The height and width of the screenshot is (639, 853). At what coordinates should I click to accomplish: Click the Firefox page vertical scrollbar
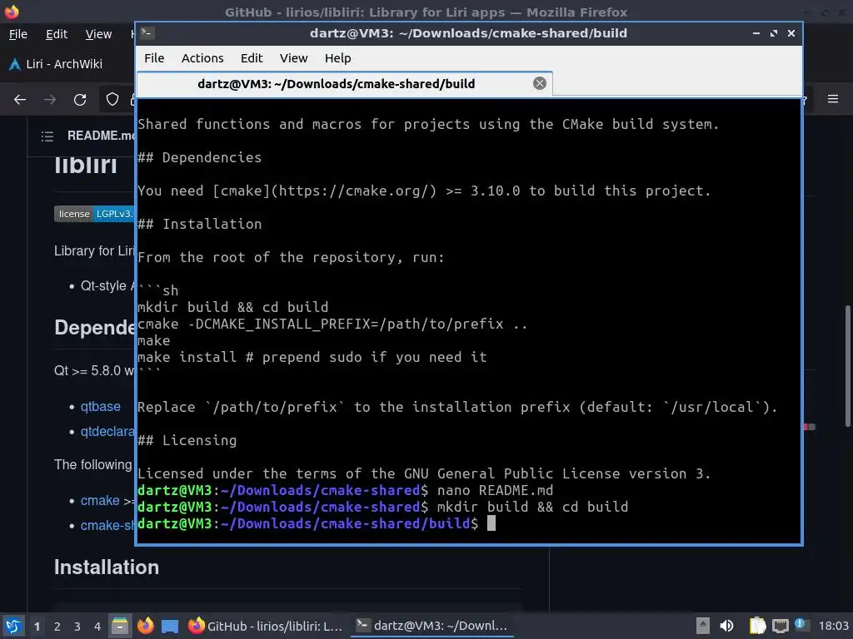[847, 366]
